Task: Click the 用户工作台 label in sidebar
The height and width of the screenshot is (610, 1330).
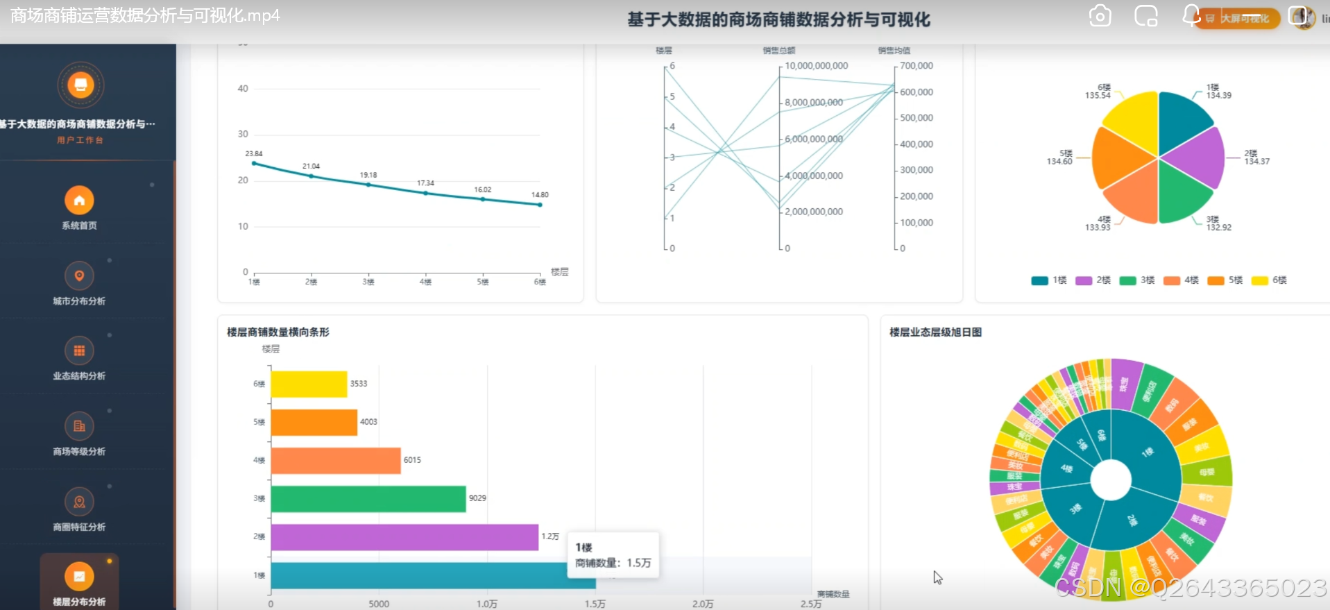Action: point(80,140)
